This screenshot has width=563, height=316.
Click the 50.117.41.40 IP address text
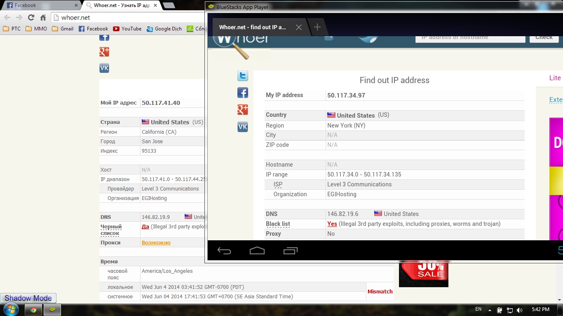tap(161, 103)
